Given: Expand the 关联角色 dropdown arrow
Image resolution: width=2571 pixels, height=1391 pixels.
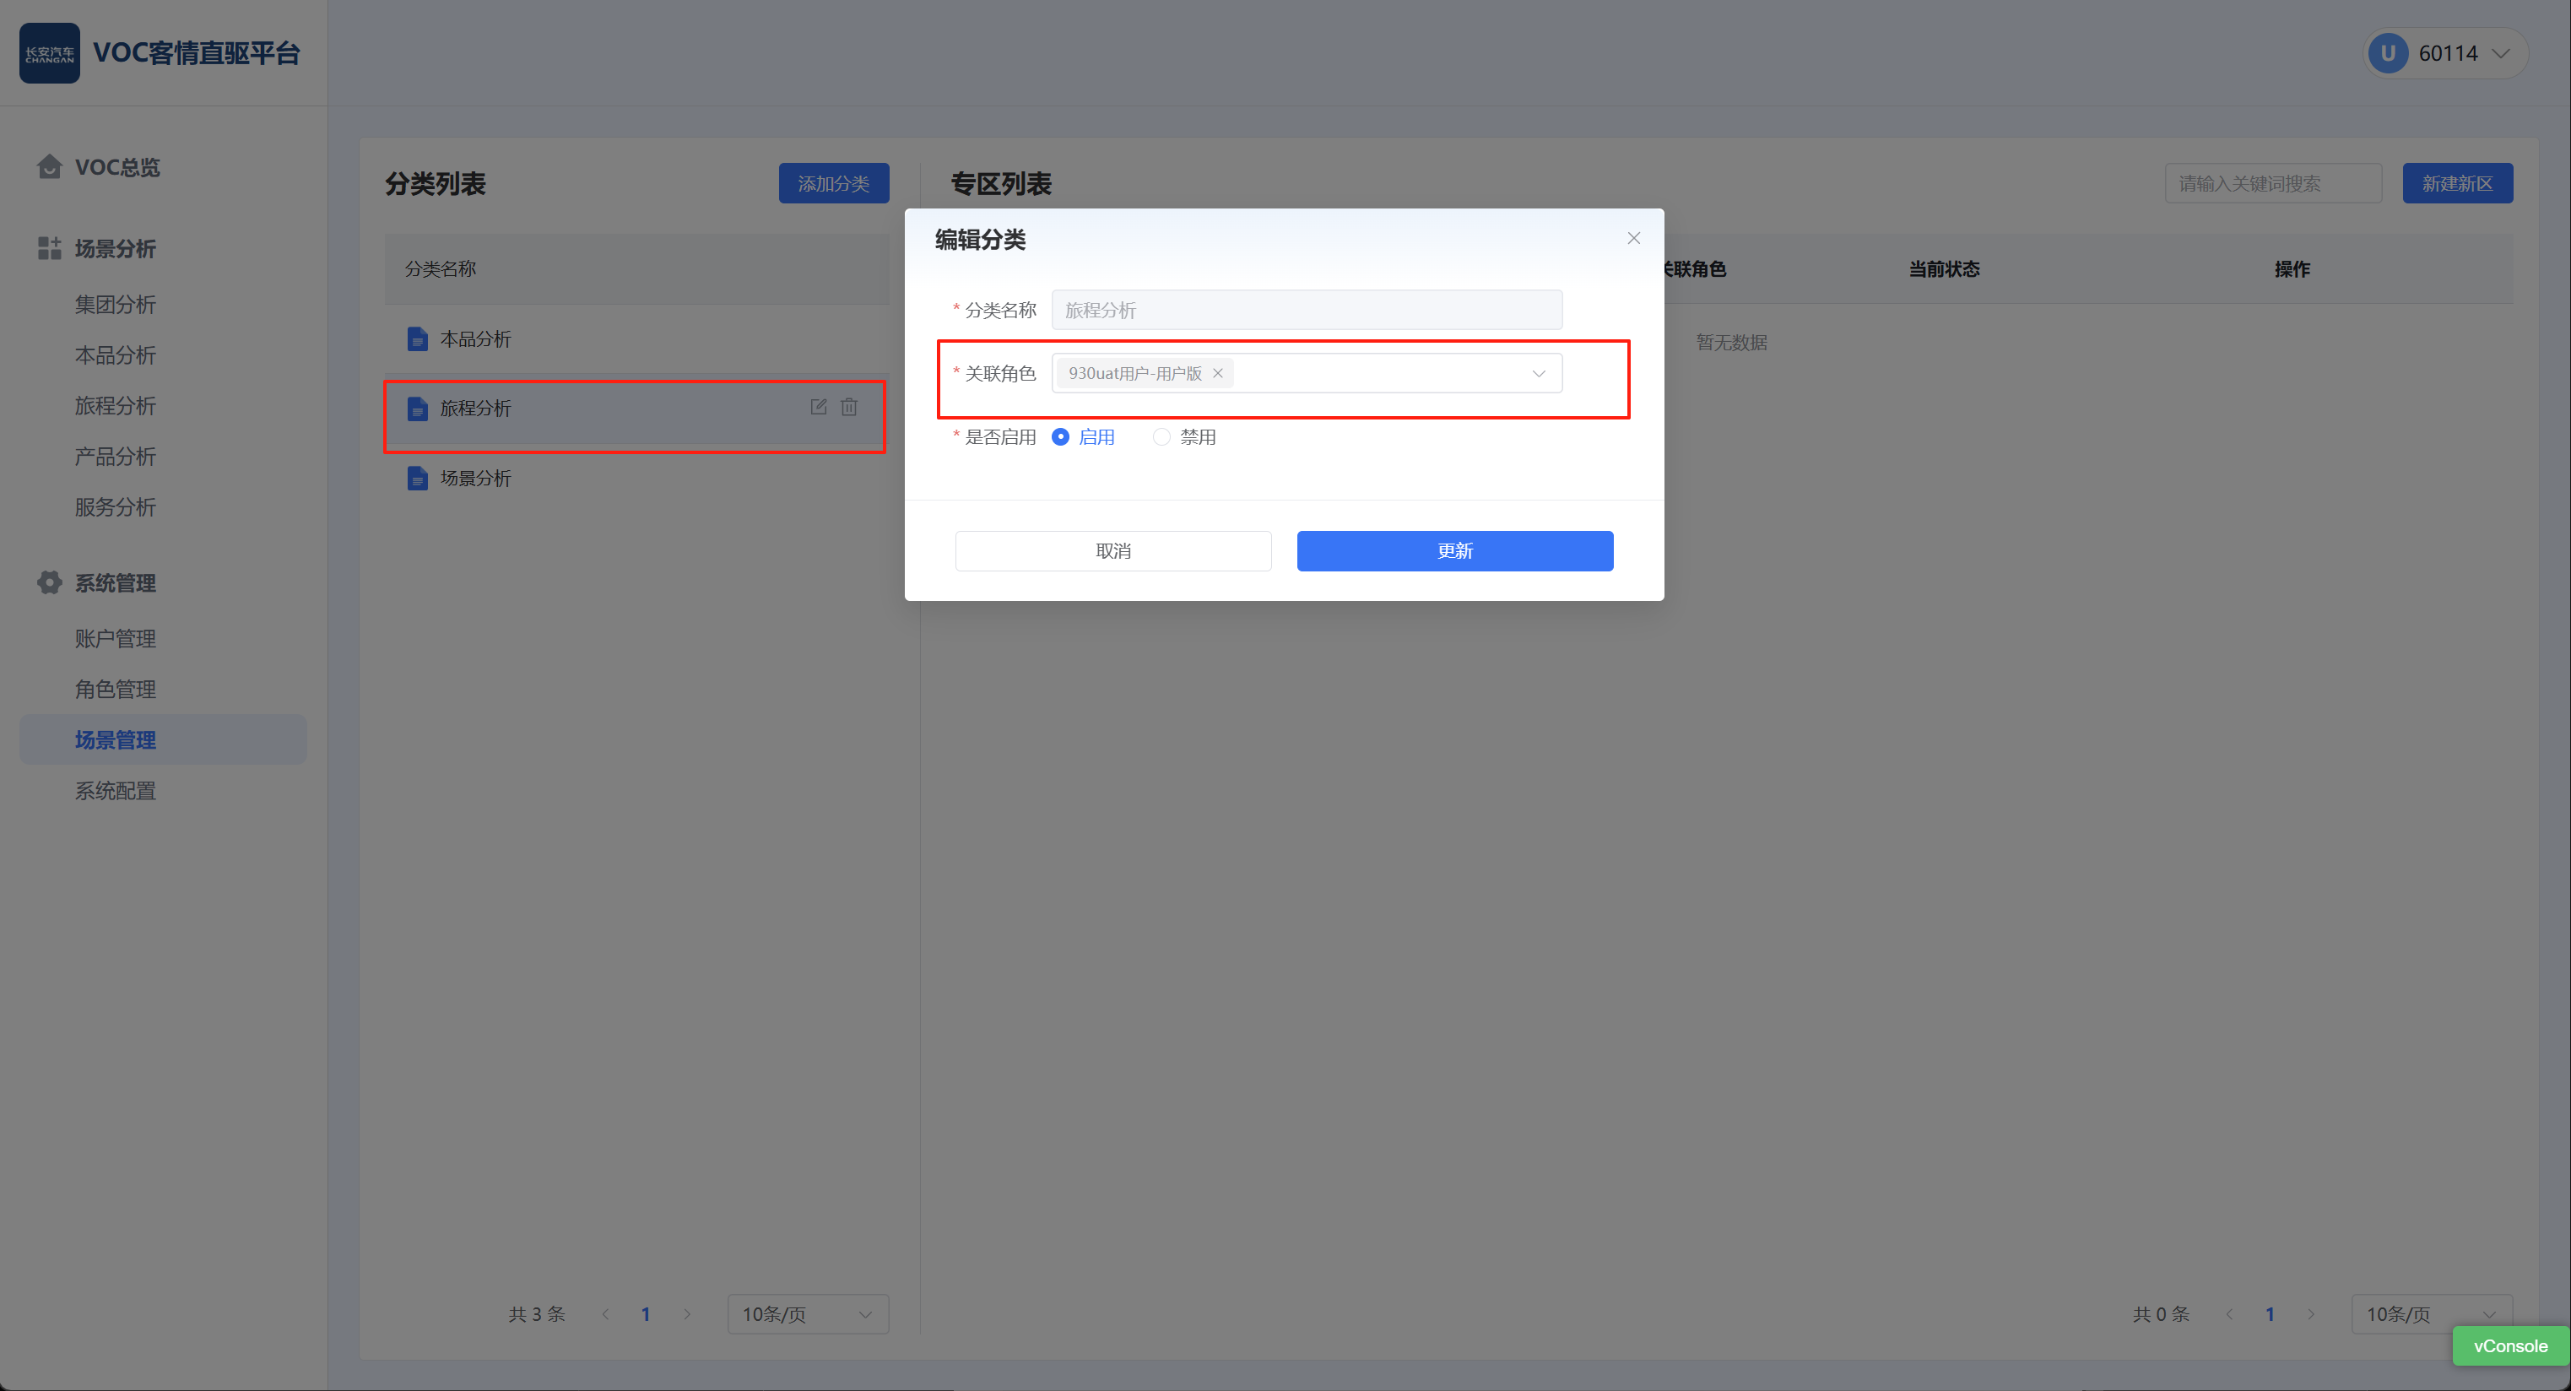Looking at the screenshot, I should 1538,373.
